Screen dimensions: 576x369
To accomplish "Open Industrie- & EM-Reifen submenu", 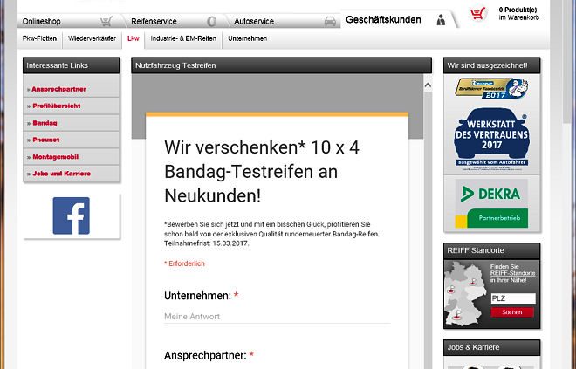I will (183, 38).
